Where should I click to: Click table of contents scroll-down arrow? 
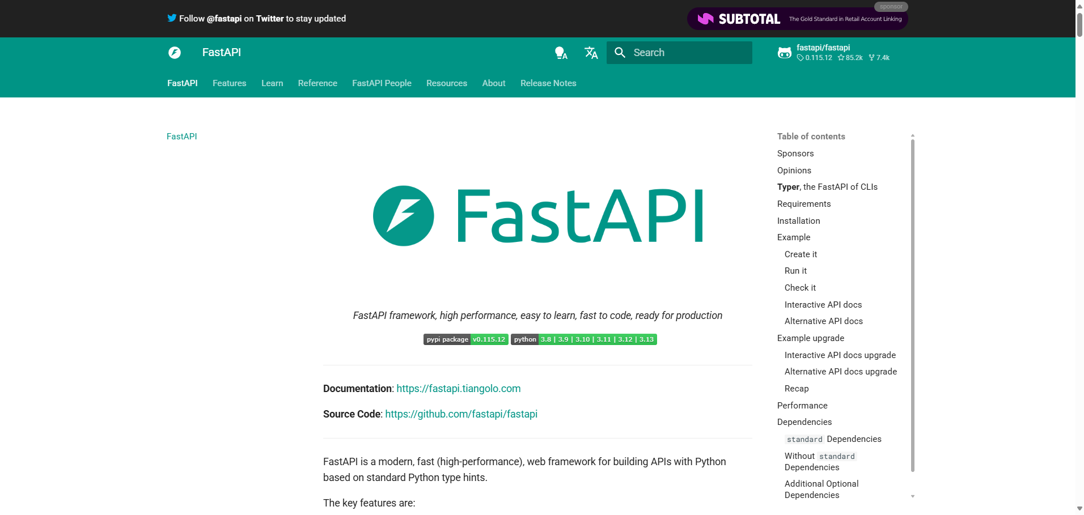click(913, 496)
